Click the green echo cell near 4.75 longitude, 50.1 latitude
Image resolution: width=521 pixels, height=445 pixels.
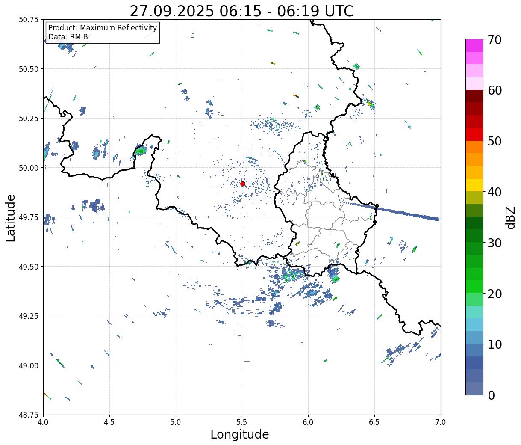coord(140,150)
